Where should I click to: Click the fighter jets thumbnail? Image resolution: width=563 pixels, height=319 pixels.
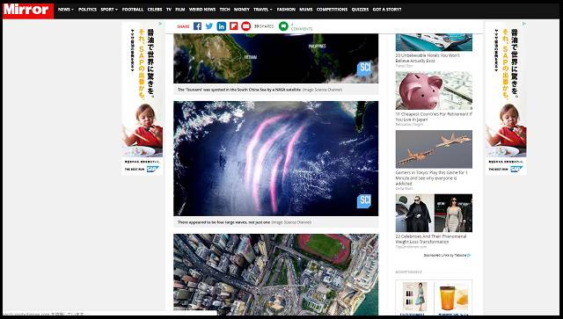(x=434, y=149)
